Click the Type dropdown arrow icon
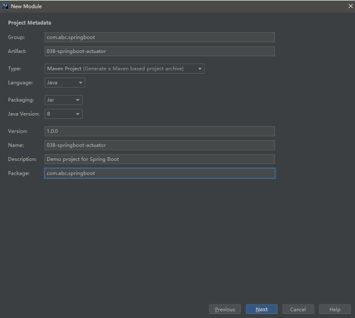355x318 pixels. pos(199,69)
